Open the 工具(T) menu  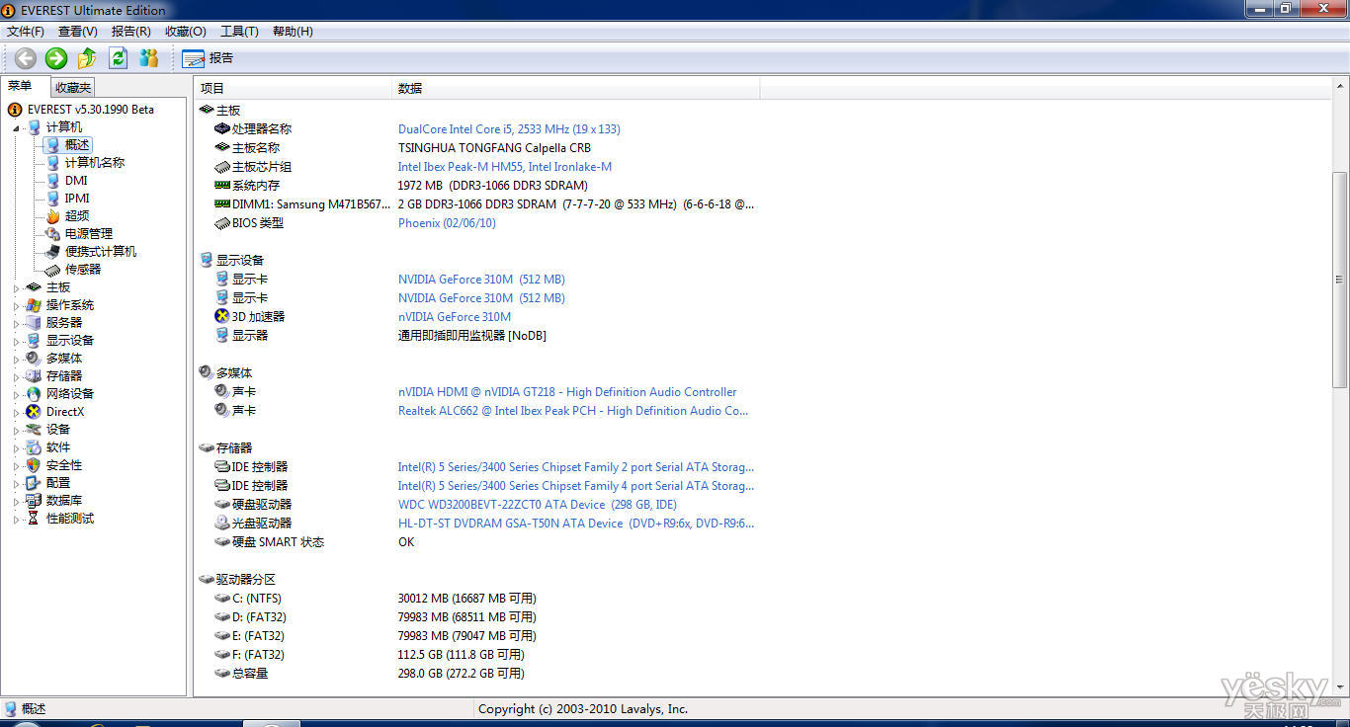pyautogui.click(x=239, y=32)
